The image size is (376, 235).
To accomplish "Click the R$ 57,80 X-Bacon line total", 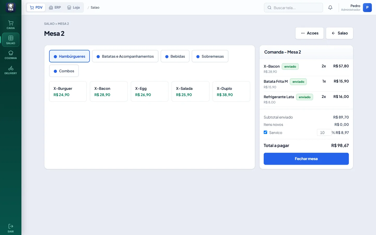I will [x=341, y=66].
